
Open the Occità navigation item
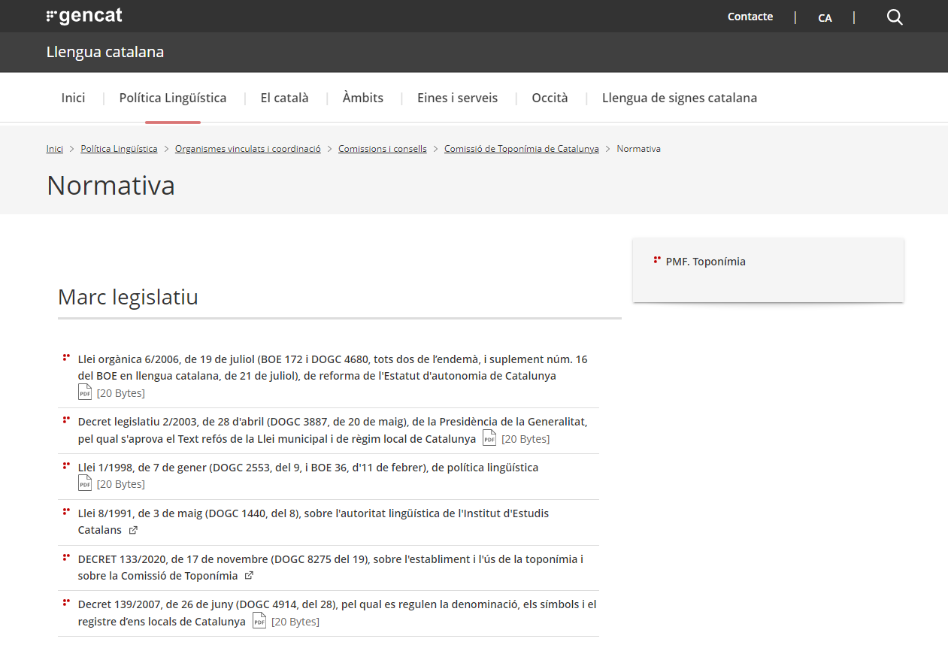(550, 98)
